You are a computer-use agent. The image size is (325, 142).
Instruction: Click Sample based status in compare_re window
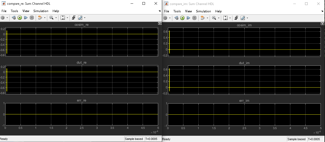tap(134, 139)
